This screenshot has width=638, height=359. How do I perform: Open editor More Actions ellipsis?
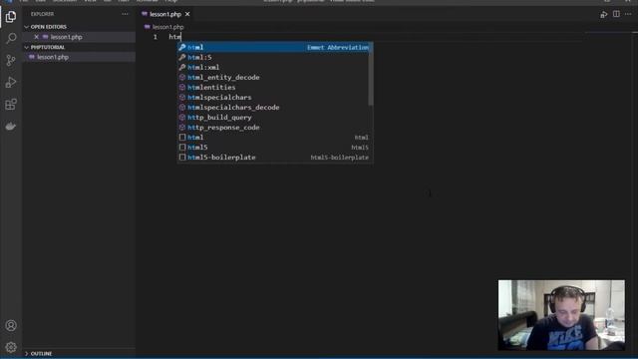(x=628, y=14)
